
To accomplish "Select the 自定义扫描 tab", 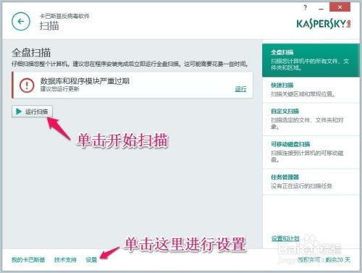I will pos(311,119).
